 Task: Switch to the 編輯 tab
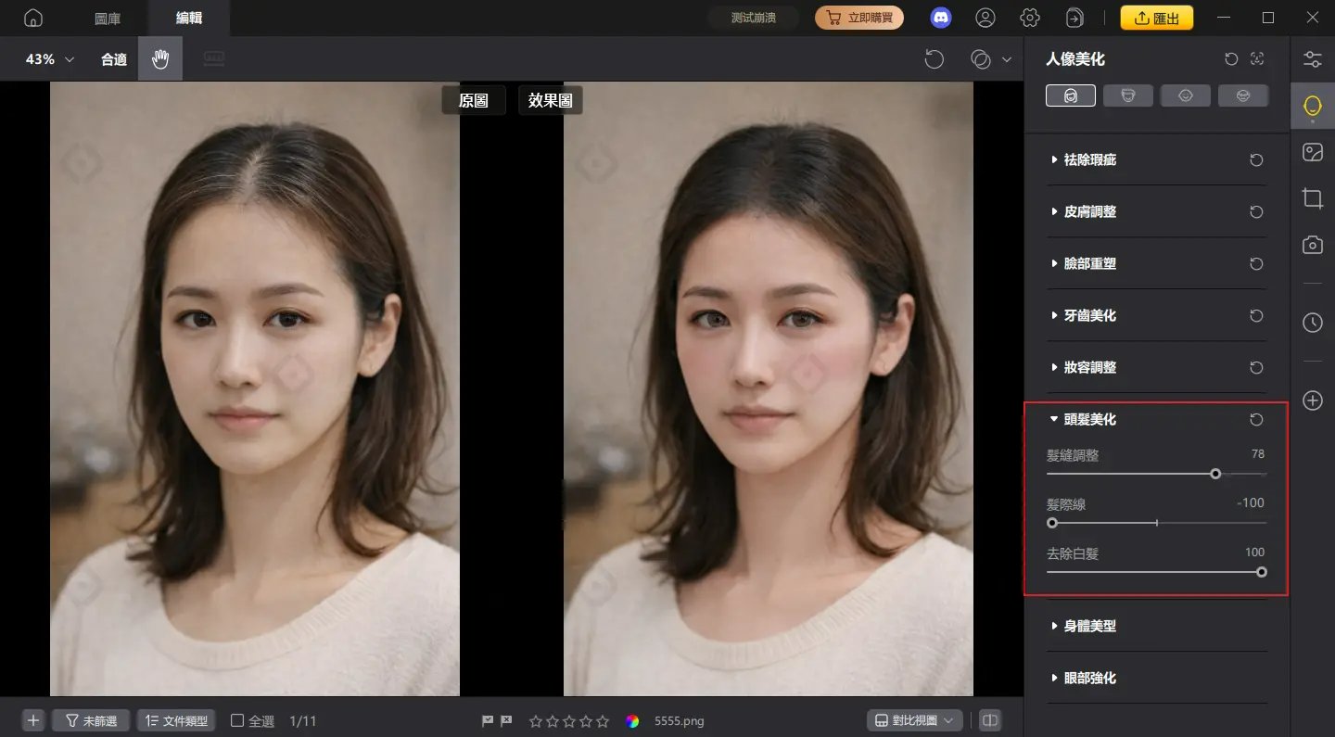pos(188,17)
